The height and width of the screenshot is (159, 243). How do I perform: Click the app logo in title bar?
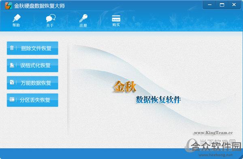pyautogui.click(x=9, y=6)
